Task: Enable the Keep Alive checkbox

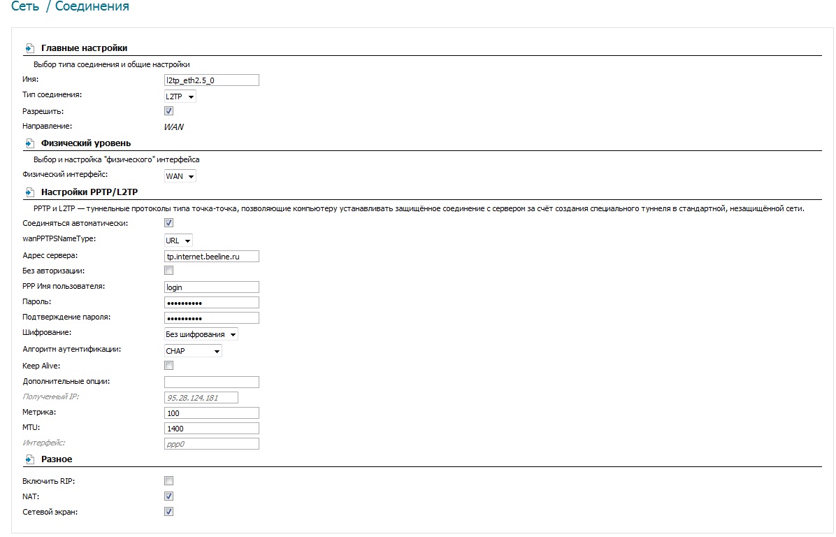Action: 169,365
